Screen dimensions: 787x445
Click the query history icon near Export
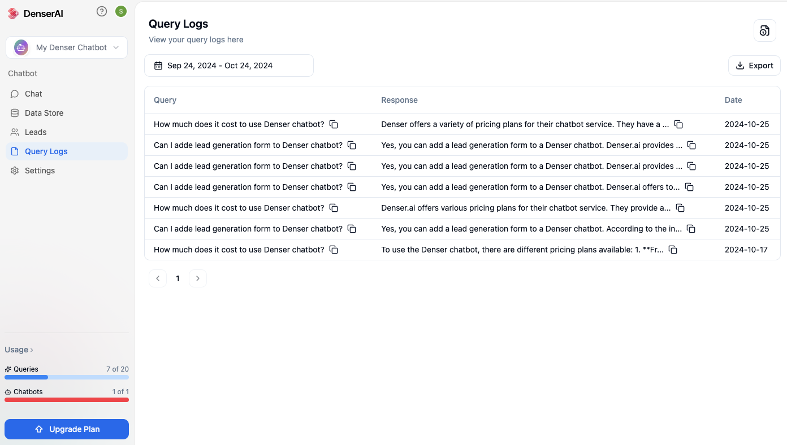(x=764, y=30)
